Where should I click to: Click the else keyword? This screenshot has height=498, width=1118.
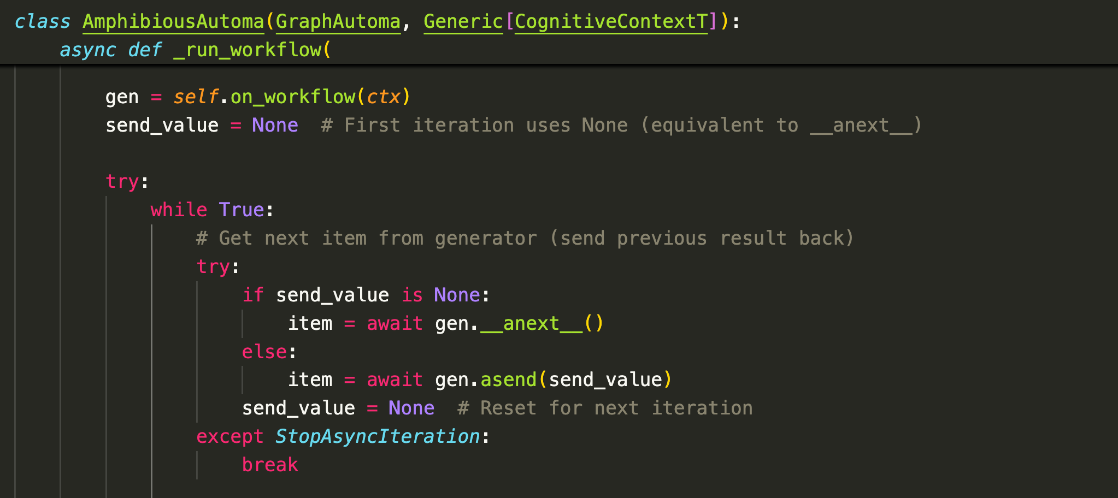click(x=264, y=352)
